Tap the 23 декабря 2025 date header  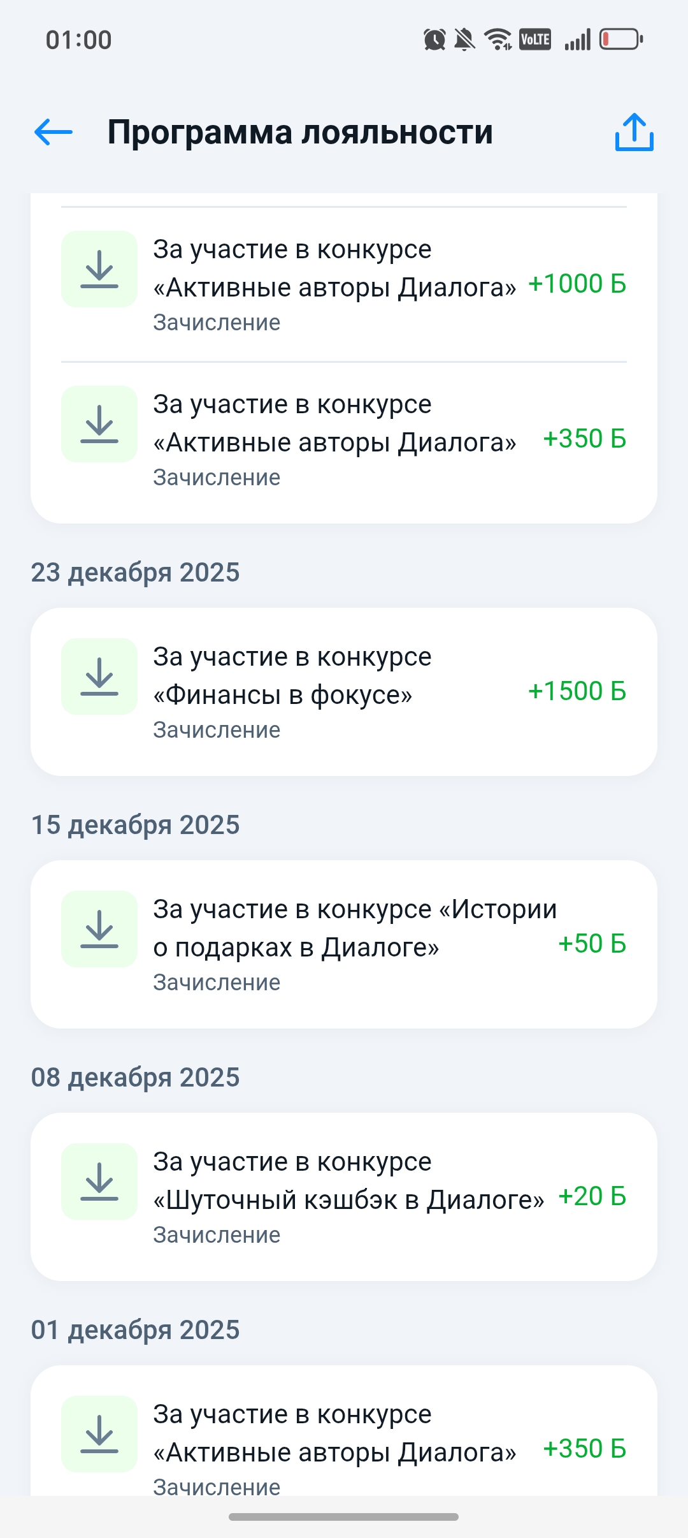[x=135, y=573]
